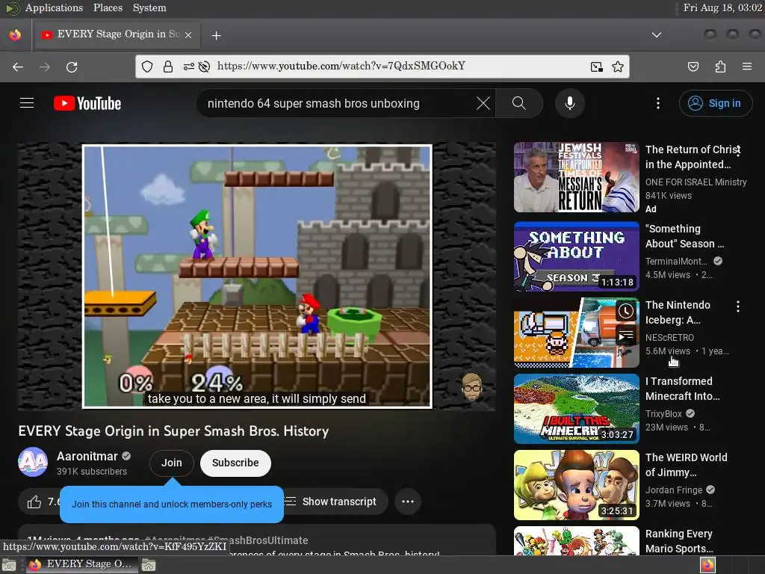Open The Nintendo Iceberg video thumbnail

pyautogui.click(x=576, y=333)
